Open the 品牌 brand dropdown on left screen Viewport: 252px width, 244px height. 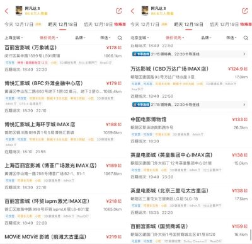click(x=80, y=38)
